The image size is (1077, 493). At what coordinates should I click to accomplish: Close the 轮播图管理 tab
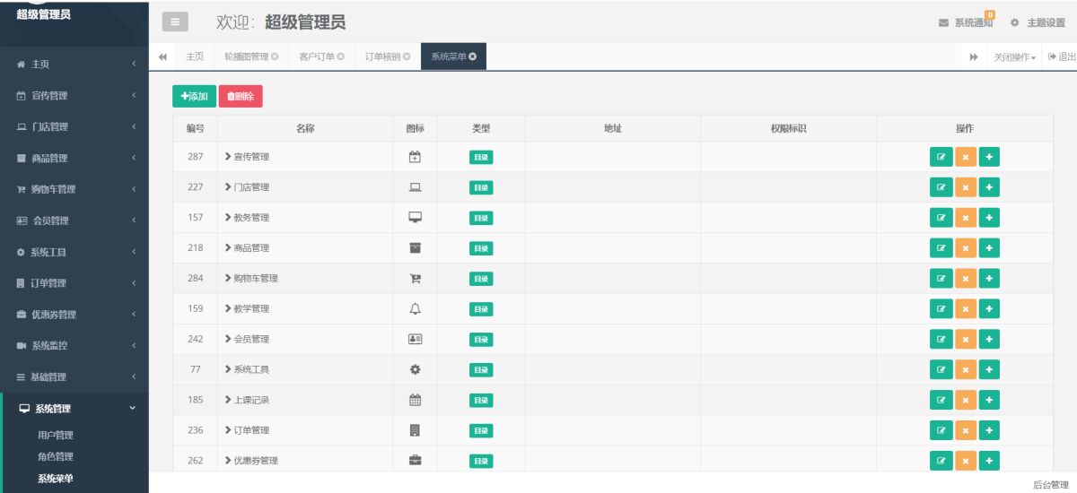(x=275, y=56)
